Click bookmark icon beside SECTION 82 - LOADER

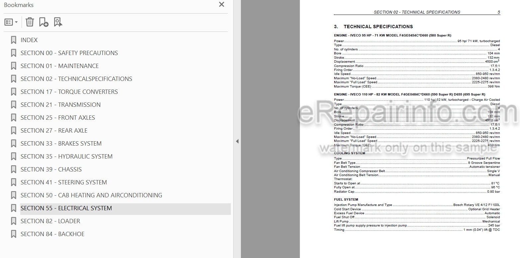point(14,221)
